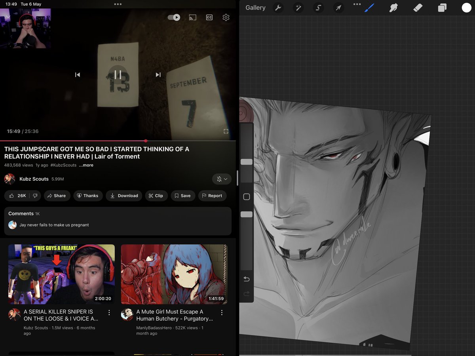Like the video (26K)
Viewport: 475px width, 356px height.
click(17, 196)
